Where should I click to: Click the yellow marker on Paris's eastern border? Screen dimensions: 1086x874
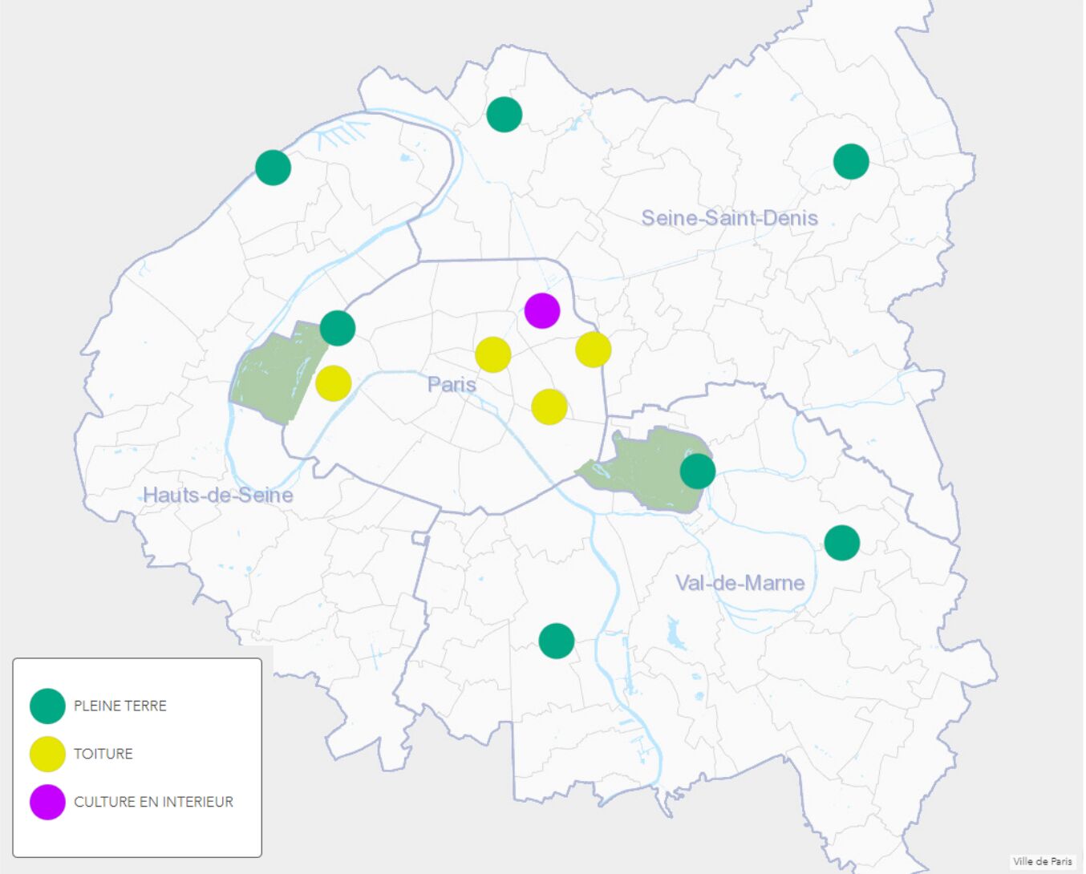594,350
